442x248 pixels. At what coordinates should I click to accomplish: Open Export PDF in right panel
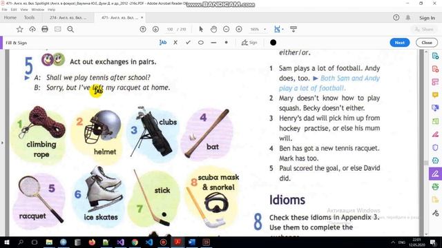point(435,56)
